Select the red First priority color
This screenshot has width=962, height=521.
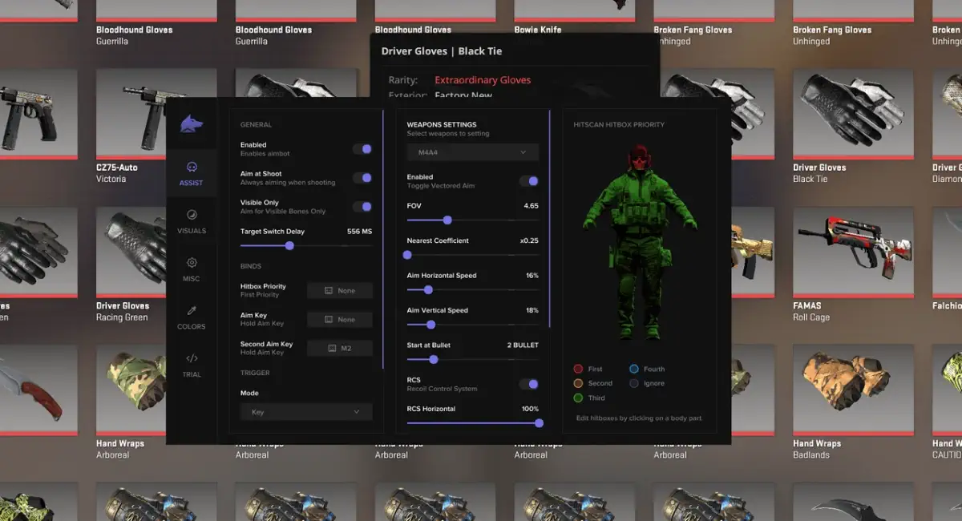(x=578, y=369)
